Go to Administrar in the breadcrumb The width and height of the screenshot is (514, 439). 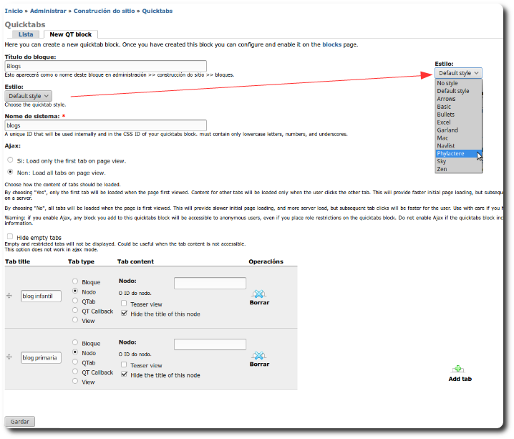(x=49, y=11)
